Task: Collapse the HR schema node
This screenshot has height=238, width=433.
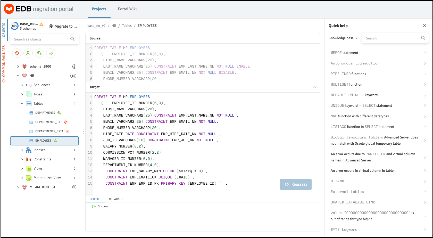Action: click(x=18, y=76)
